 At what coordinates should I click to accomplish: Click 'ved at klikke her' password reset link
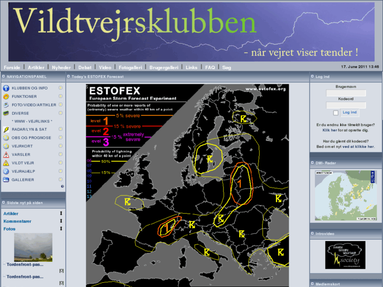click(358, 146)
